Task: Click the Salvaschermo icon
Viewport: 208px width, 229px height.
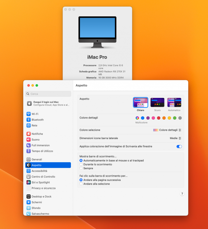Action: point(28,214)
